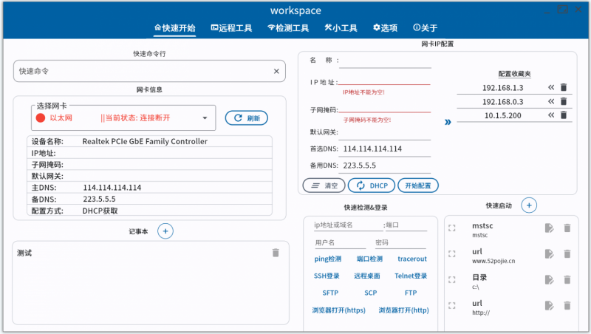The image size is (591, 334).
Task: Click the drag handle beside http:// entry
Action: tap(452, 305)
